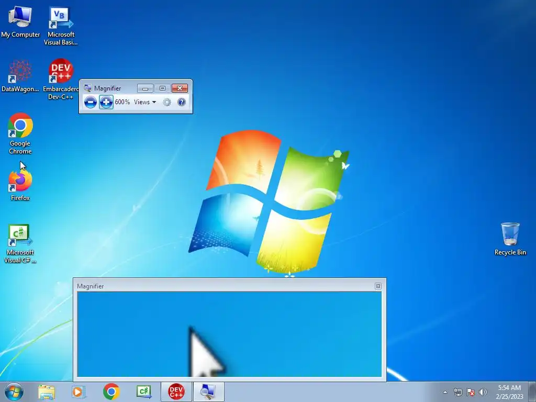
Task: Select the Recycle Bin desktop icon
Action: [510, 239]
